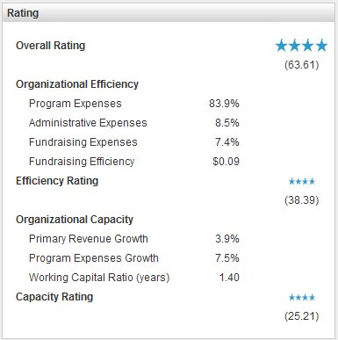The height and width of the screenshot is (340, 338).
Task: Click the overall score (63.61)
Action: pos(302,65)
